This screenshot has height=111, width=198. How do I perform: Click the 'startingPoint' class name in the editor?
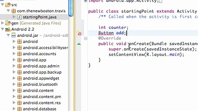tap(137, 11)
